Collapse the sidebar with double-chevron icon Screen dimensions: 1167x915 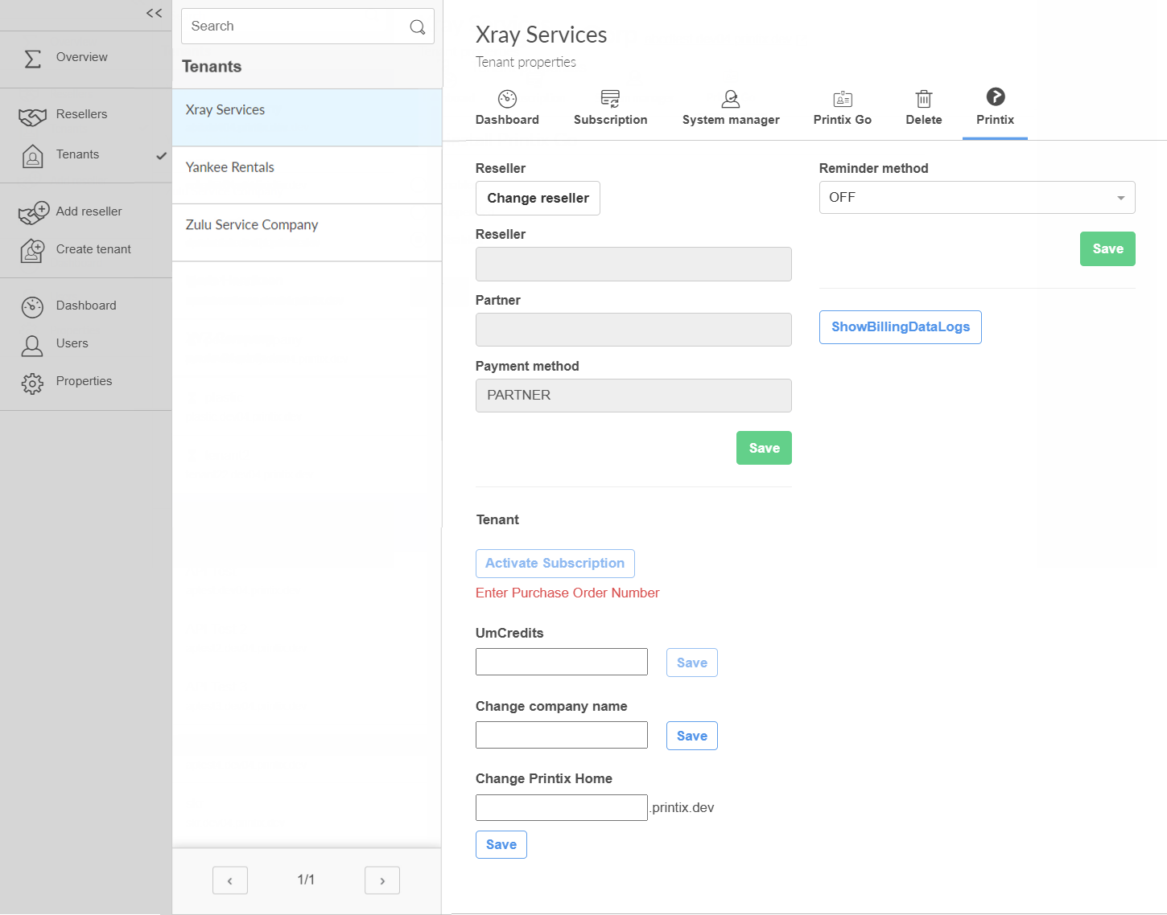coord(154,13)
